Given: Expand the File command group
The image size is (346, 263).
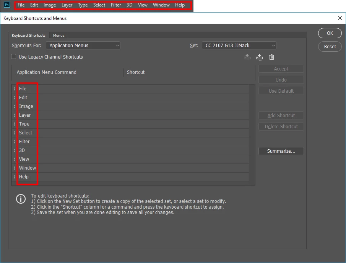Looking at the screenshot, I should (x=15, y=89).
